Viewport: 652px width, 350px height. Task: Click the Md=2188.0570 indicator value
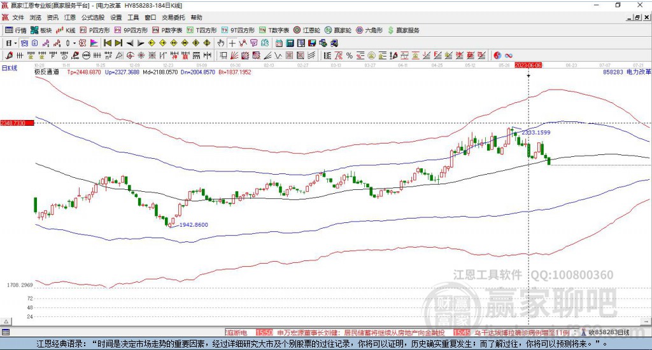[x=160, y=72]
